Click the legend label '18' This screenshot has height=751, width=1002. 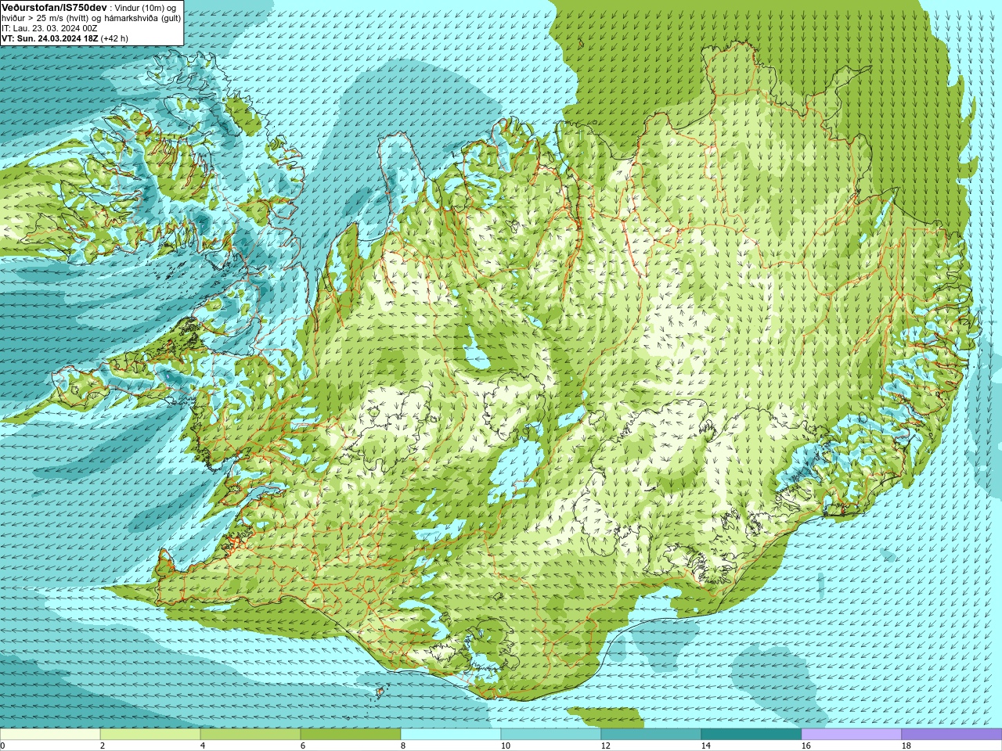pos(906,746)
